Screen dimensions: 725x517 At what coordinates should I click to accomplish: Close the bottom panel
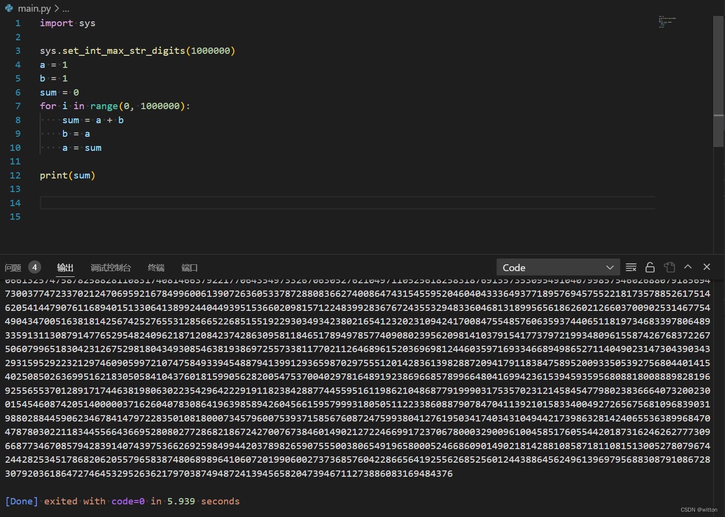tap(707, 267)
